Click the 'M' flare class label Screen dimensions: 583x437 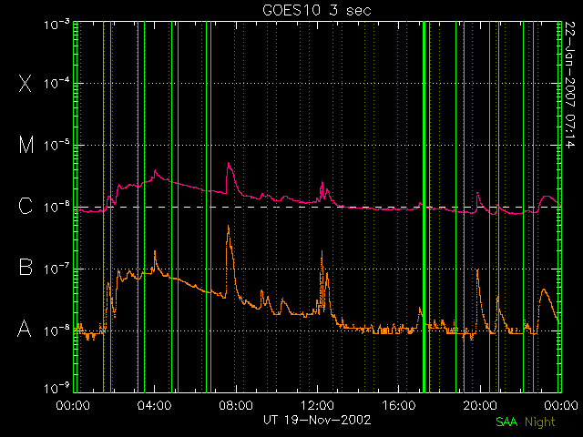pyautogui.click(x=26, y=145)
